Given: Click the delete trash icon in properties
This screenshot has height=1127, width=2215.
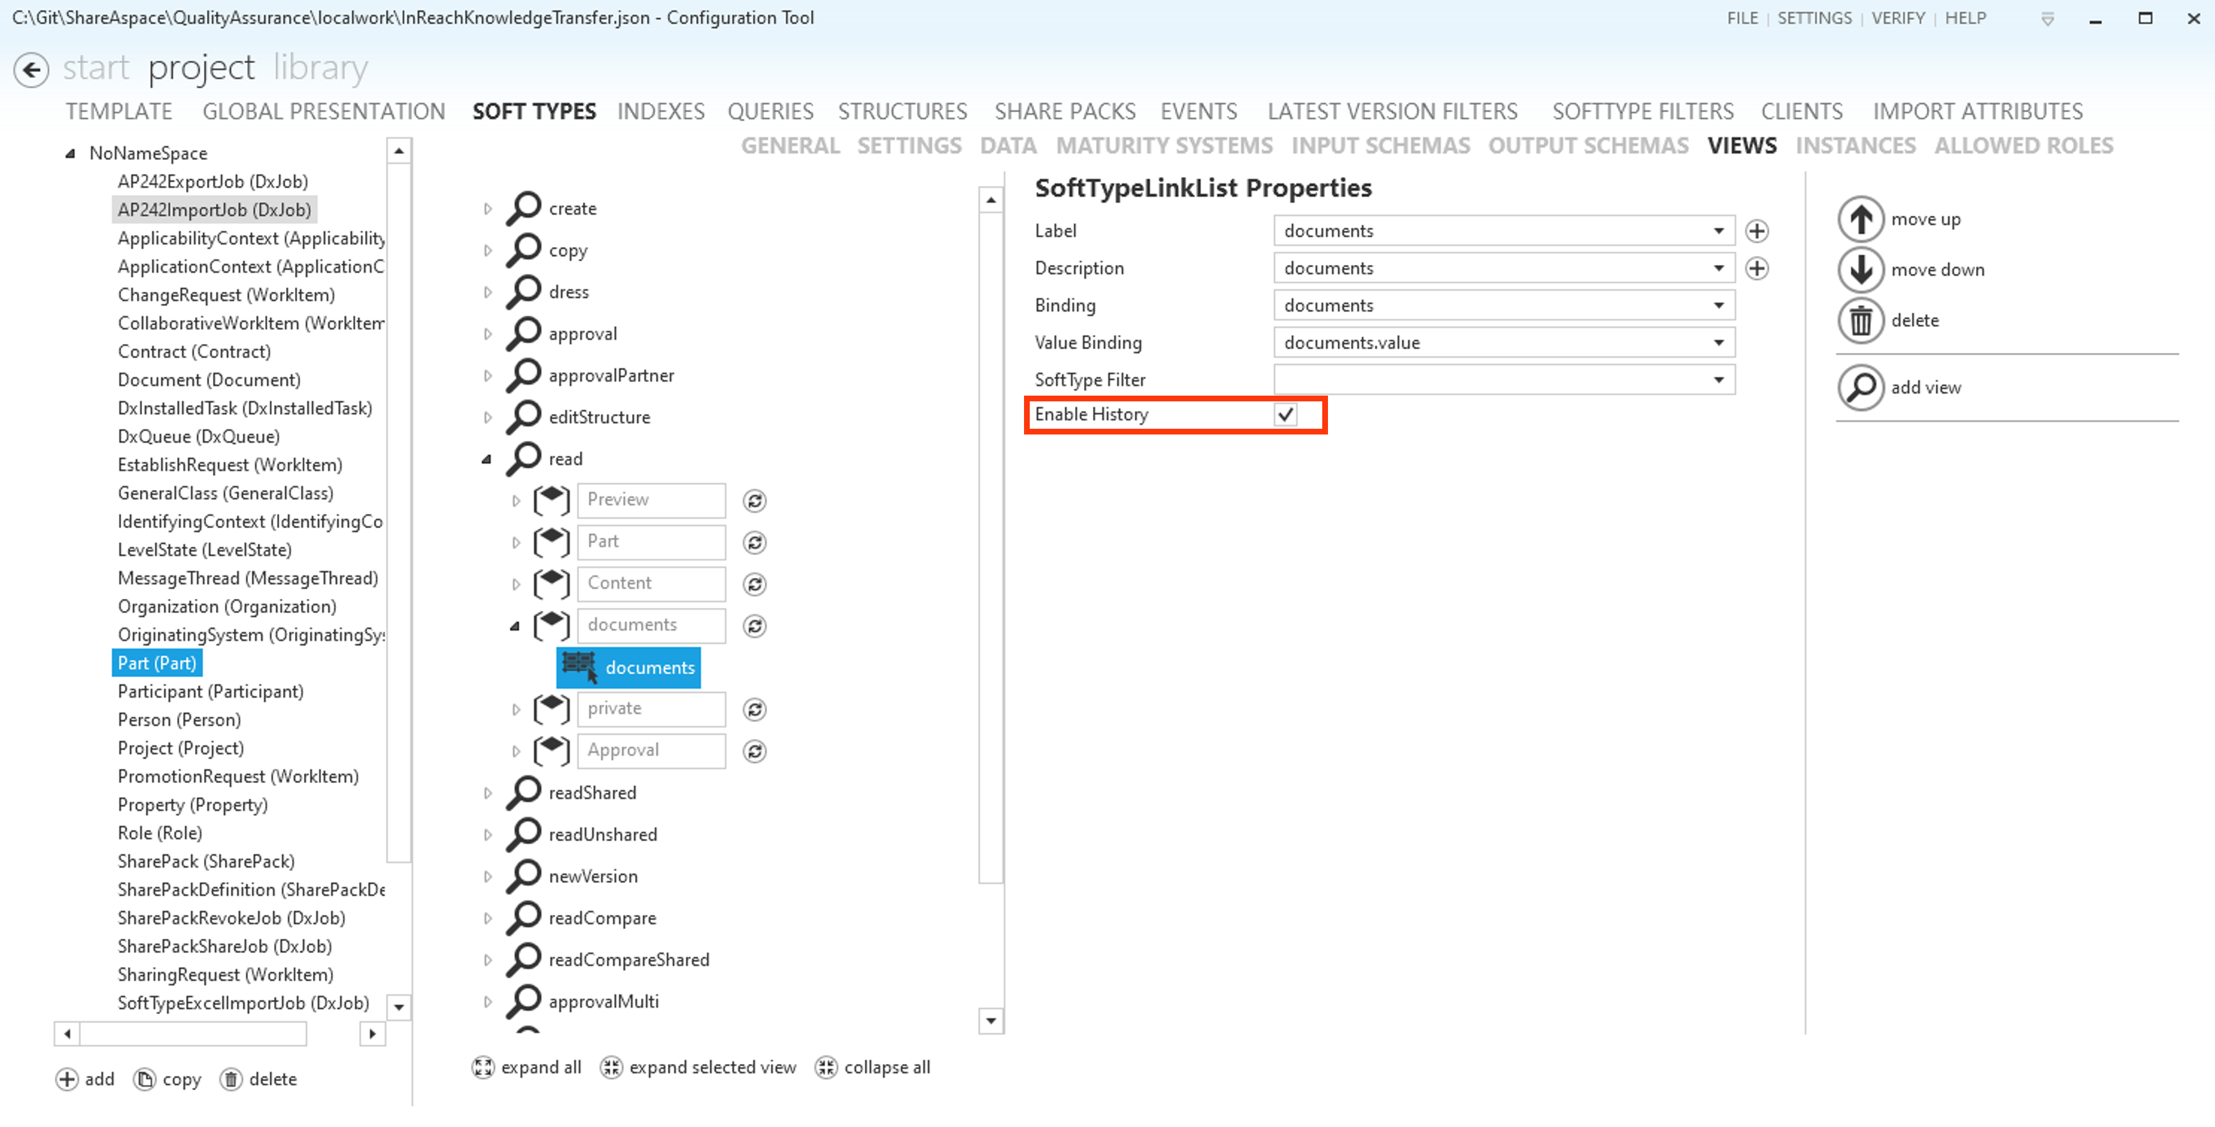Looking at the screenshot, I should (1860, 320).
